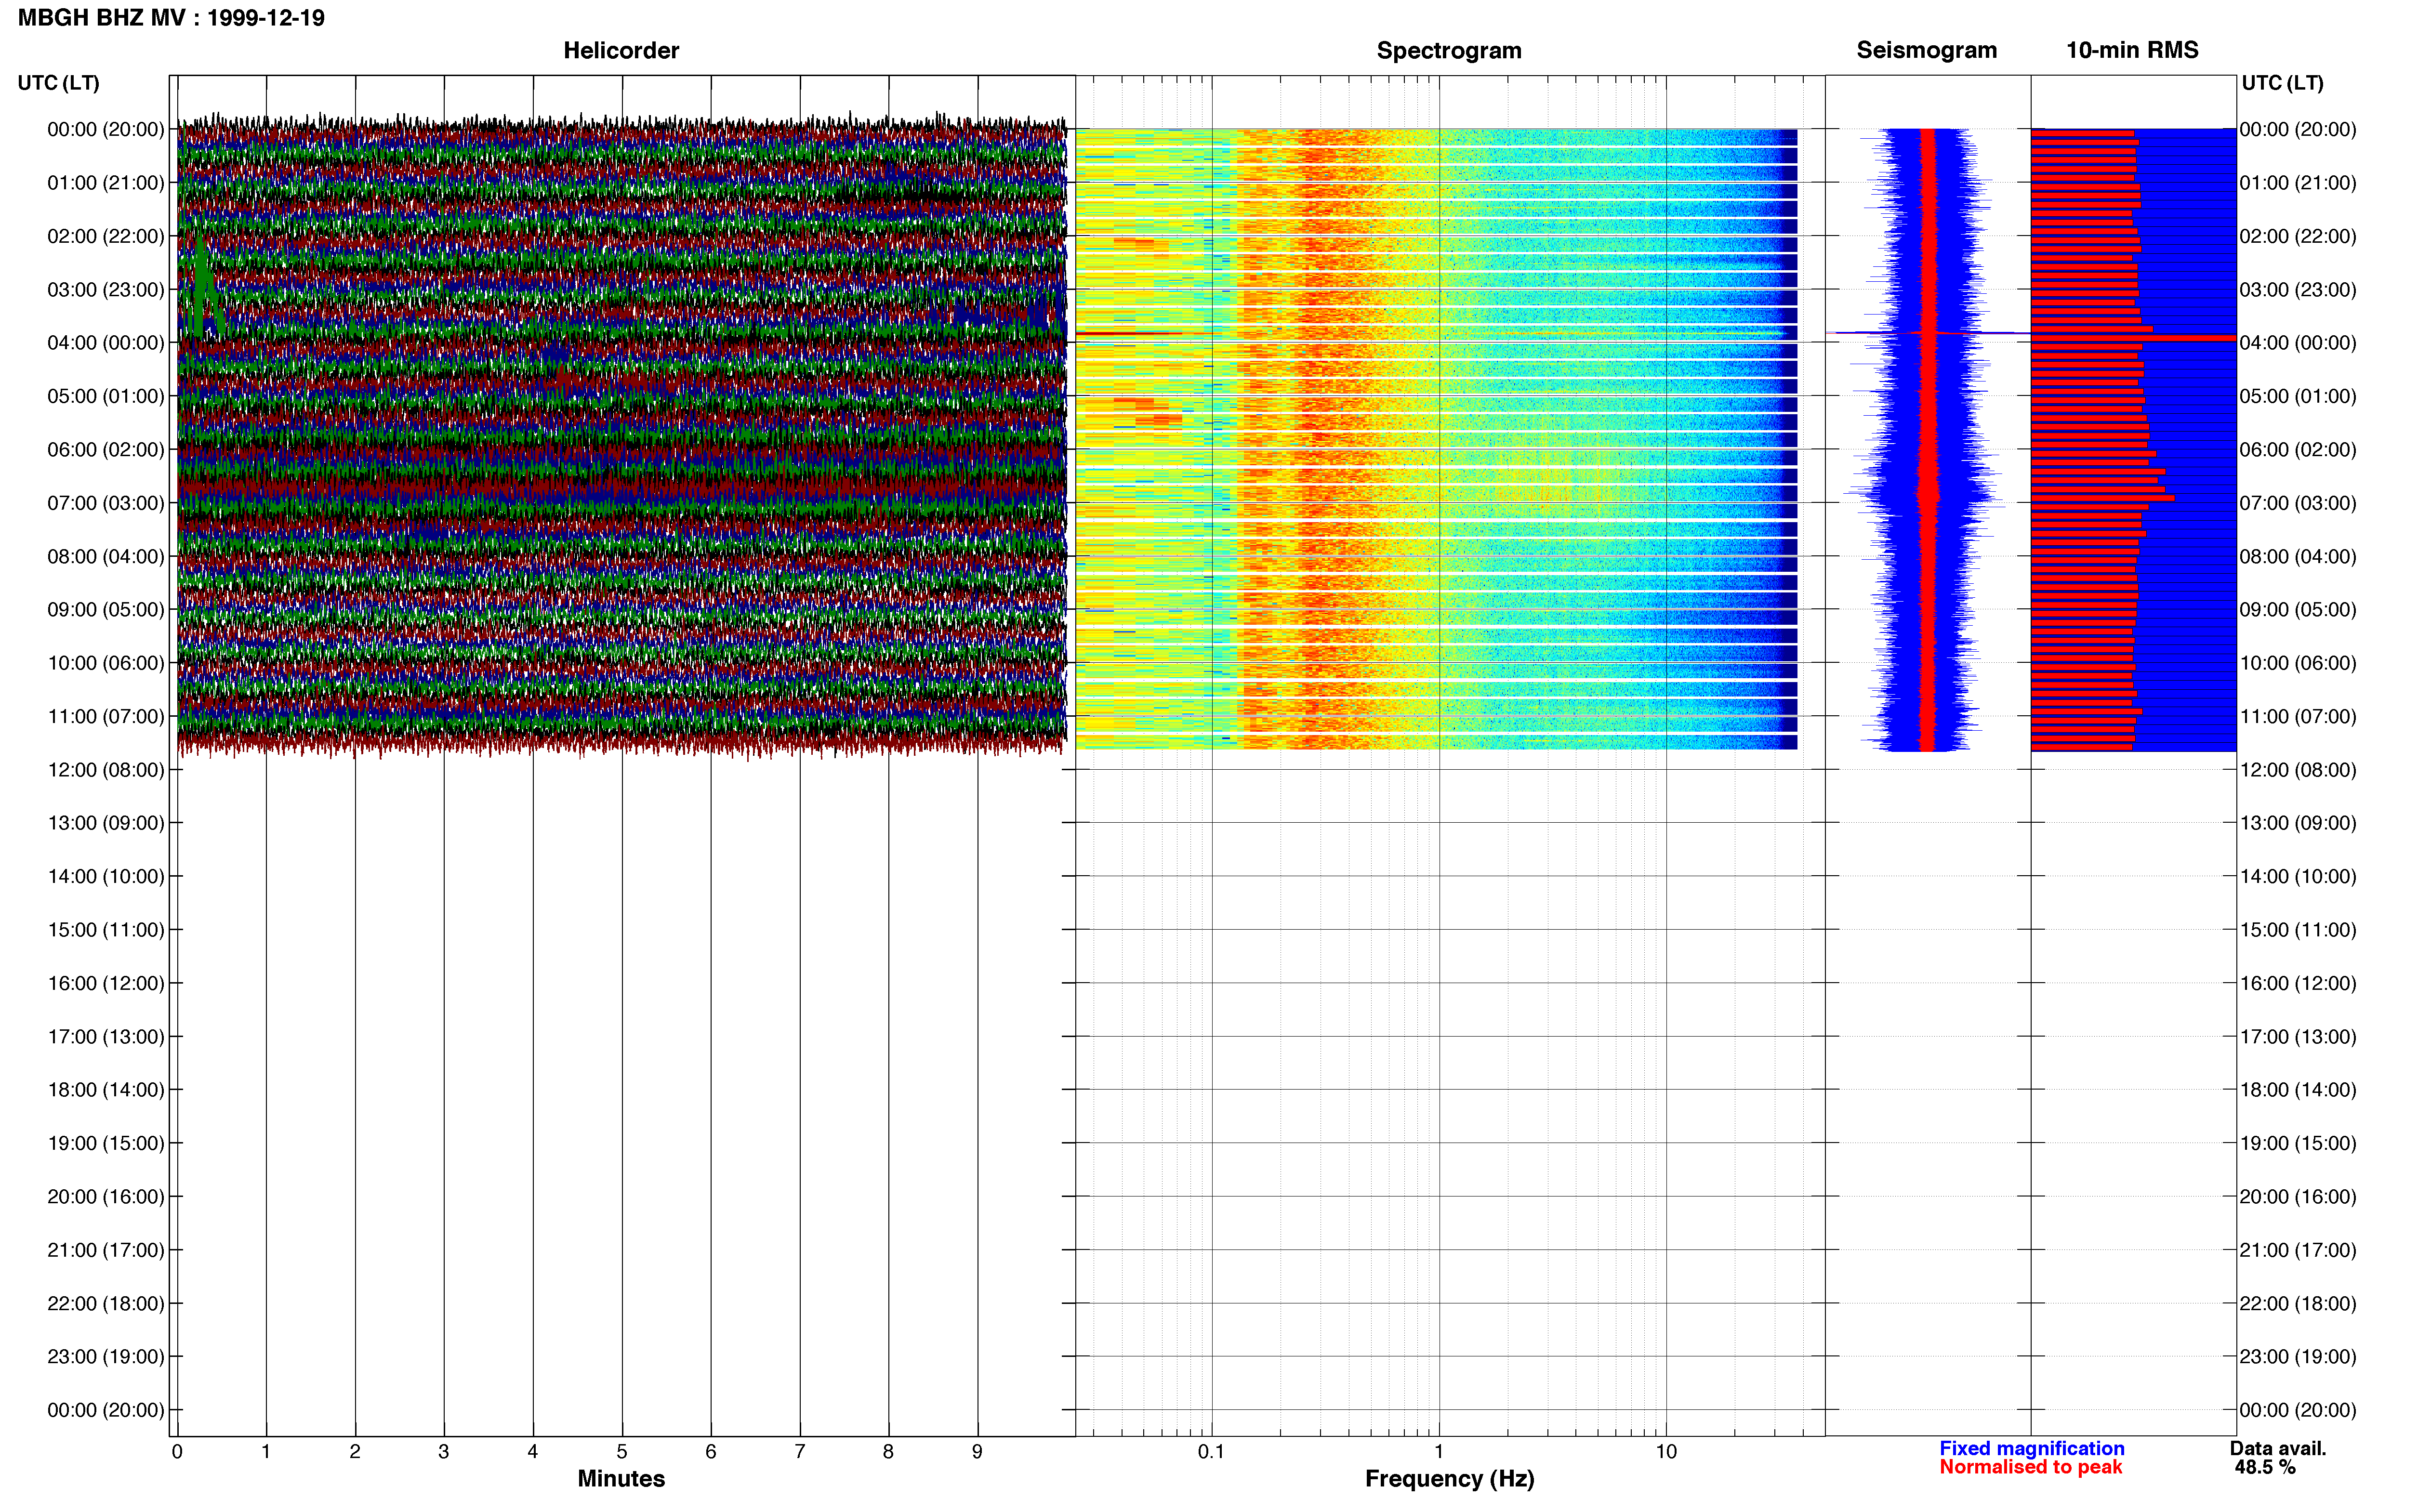
Task: Click the plot title 'MBGH BHZ MV : 1999-12-19'
Action: (171, 18)
